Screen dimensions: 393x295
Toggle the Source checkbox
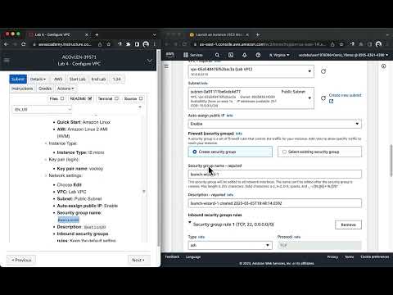(x=141, y=98)
